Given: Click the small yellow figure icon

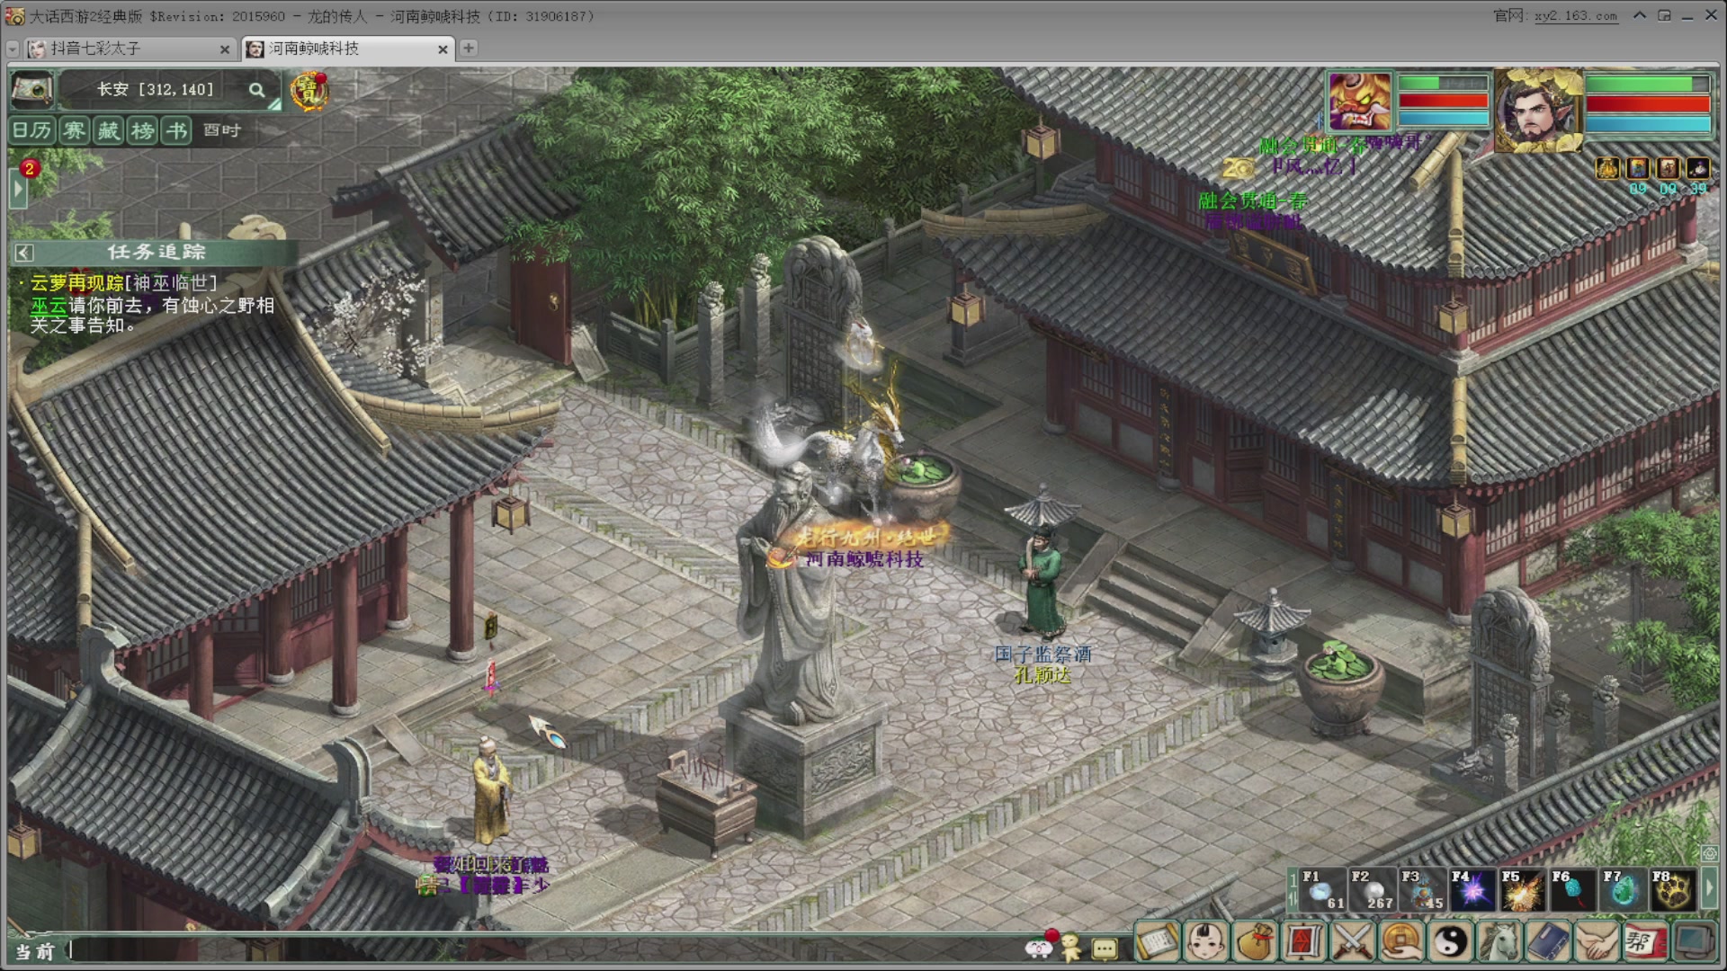Looking at the screenshot, I should click(1071, 947).
